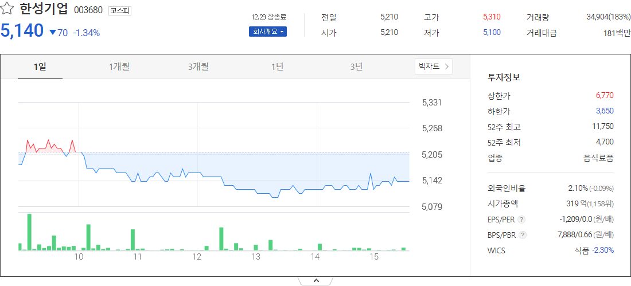Click the 하한가 value 3,650
This screenshot has width=631, height=286.
pos(605,111)
